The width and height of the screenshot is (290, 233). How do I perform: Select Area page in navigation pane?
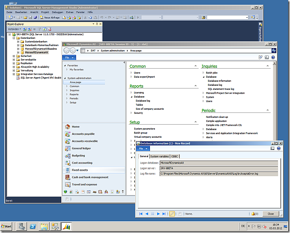(84, 82)
